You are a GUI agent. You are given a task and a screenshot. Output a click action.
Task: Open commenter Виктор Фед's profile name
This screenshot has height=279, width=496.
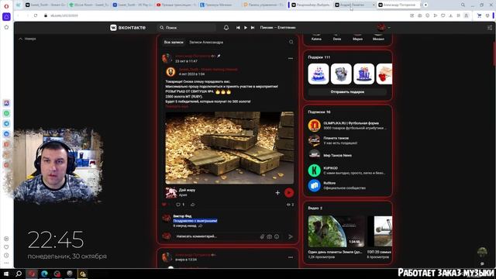pyautogui.click(x=182, y=216)
